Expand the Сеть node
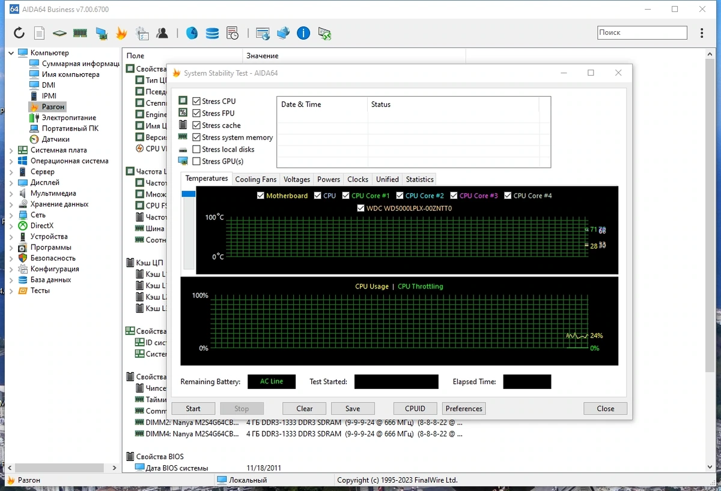Screen dimensions: 721x491 click(11, 215)
